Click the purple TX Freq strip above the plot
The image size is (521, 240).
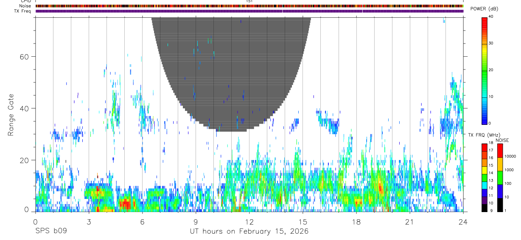click(249, 11)
